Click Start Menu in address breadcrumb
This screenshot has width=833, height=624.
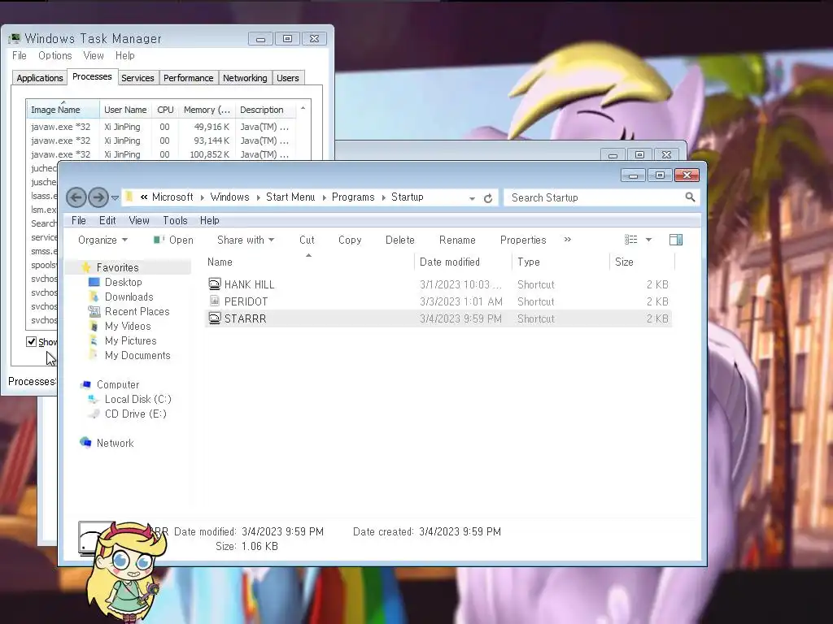[290, 197]
